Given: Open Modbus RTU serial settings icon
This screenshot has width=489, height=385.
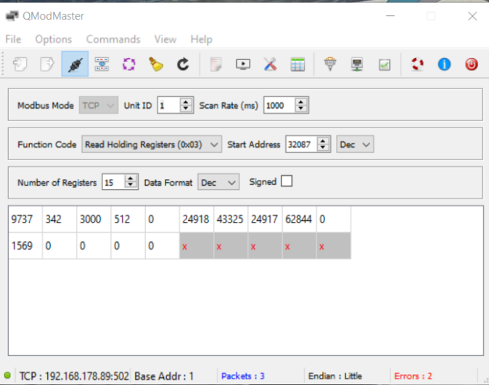Looking at the screenshot, I should [330, 65].
